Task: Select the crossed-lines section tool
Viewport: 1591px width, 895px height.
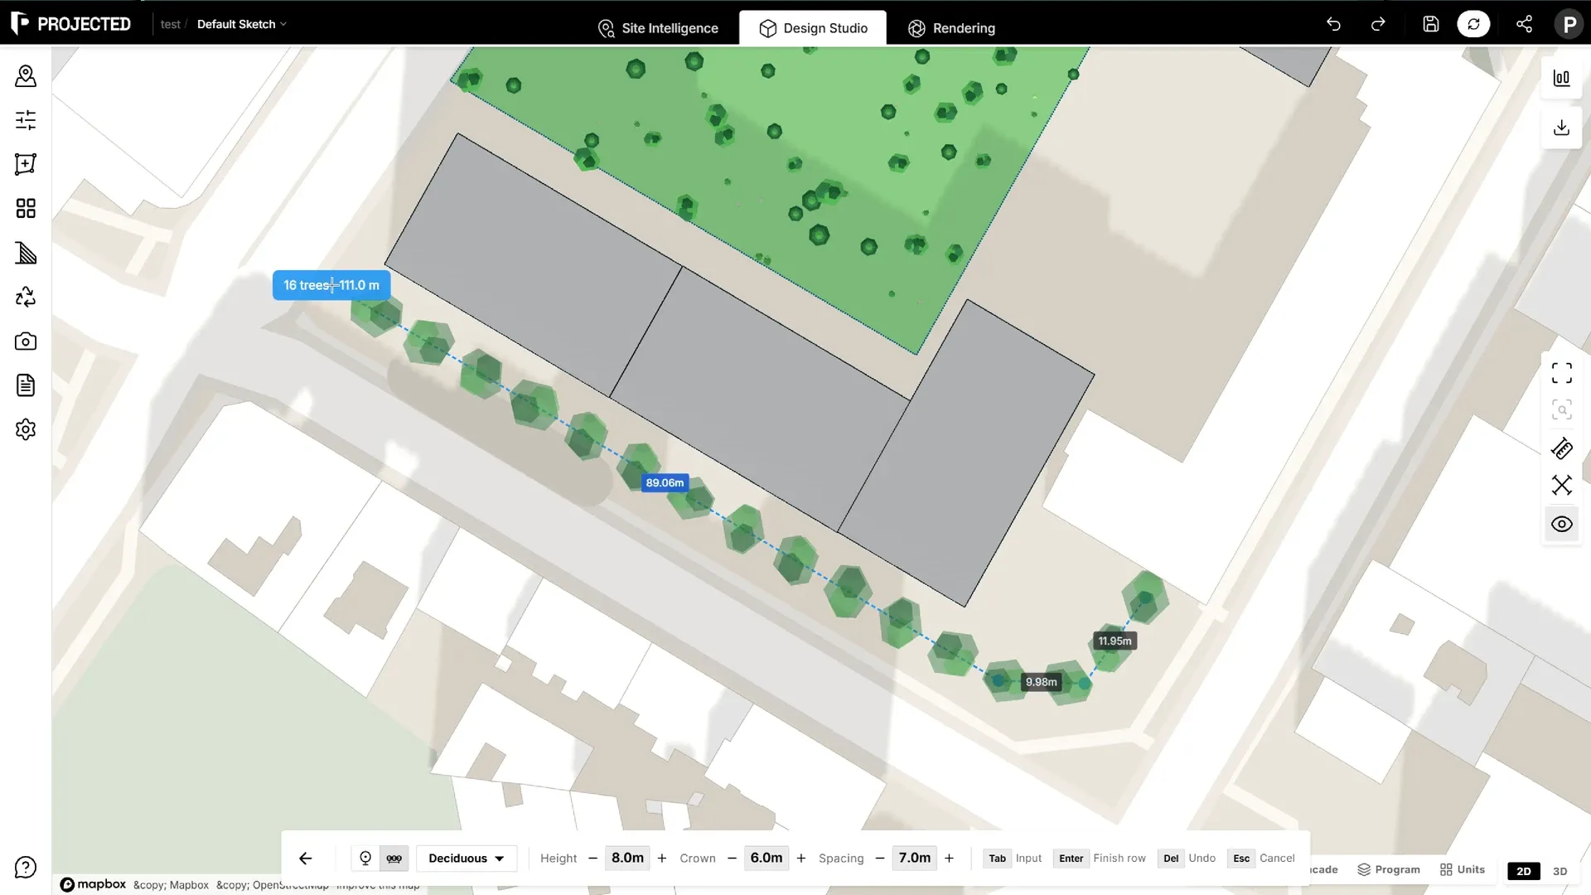Action: coord(1562,486)
